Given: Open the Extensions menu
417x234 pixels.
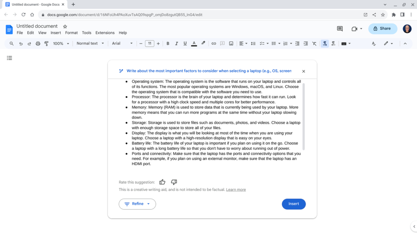Looking at the screenshot, I should coord(105,33).
